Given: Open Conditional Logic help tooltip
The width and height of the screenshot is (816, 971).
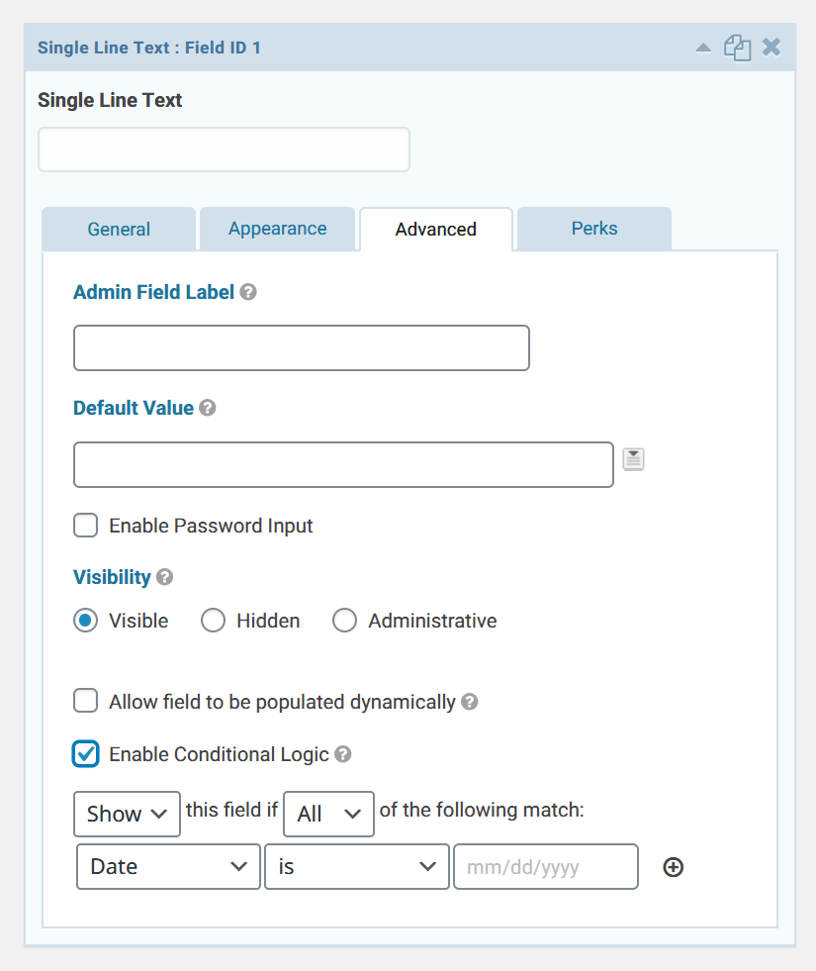Looking at the screenshot, I should (x=343, y=754).
